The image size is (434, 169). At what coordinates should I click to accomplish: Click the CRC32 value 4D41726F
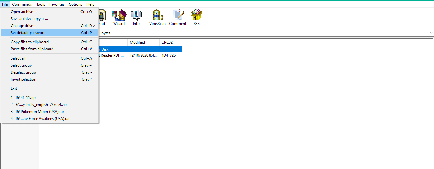click(169, 55)
